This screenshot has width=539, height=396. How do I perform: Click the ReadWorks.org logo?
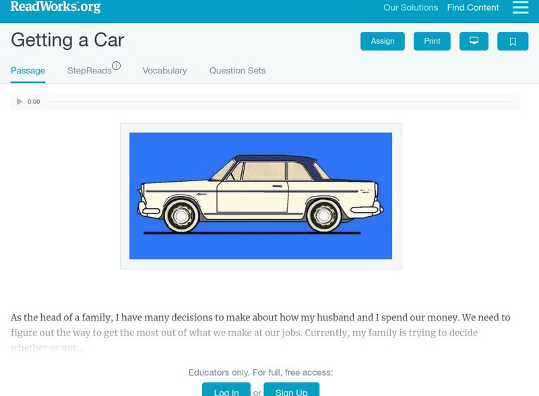coord(55,7)
